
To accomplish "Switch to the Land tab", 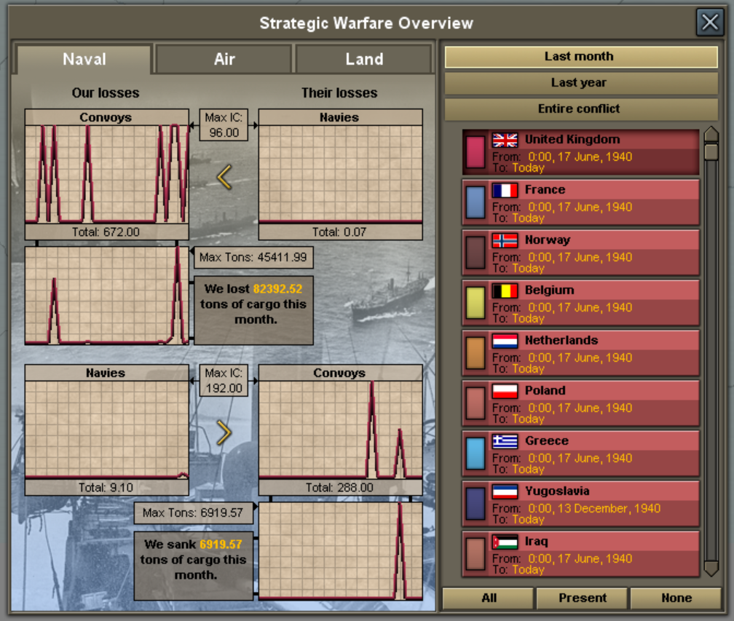I will coord(364,59).
